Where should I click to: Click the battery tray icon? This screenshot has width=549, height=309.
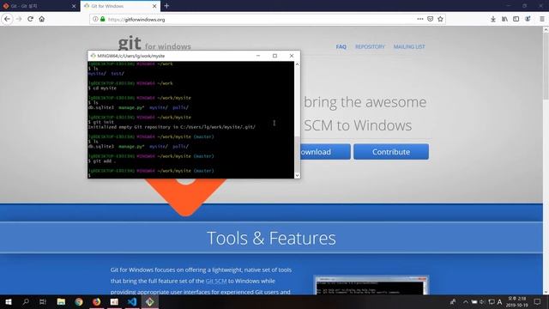pos(474,301)
